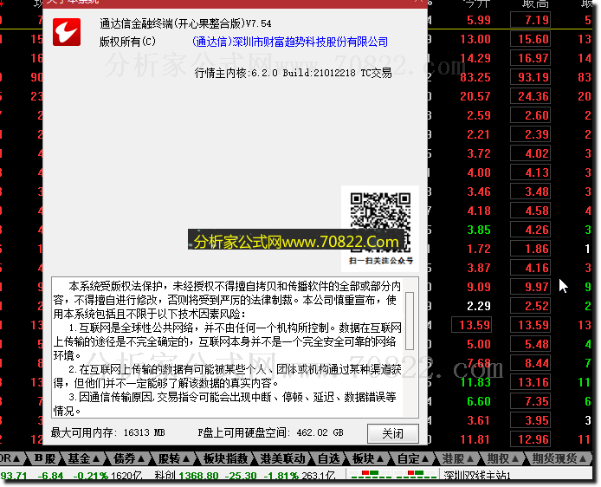Click the 9.09 open price cell
Screen dimensions: 601x487
(x=479, y=287)
